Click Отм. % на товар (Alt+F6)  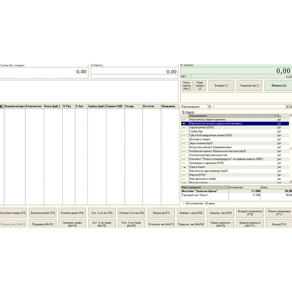131,224
